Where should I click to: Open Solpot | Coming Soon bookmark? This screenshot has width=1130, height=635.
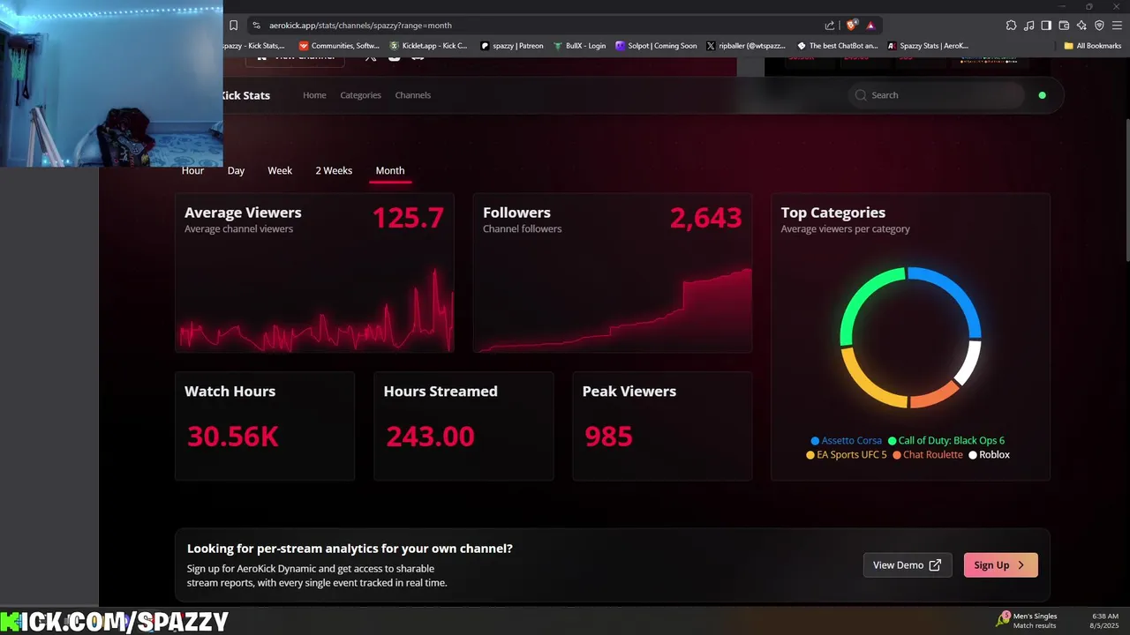click(x=657, y=46)
